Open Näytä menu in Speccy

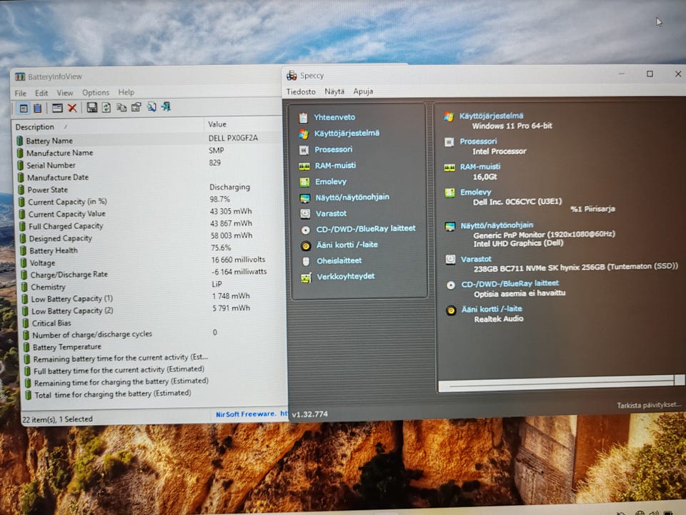tap(334, 92)
